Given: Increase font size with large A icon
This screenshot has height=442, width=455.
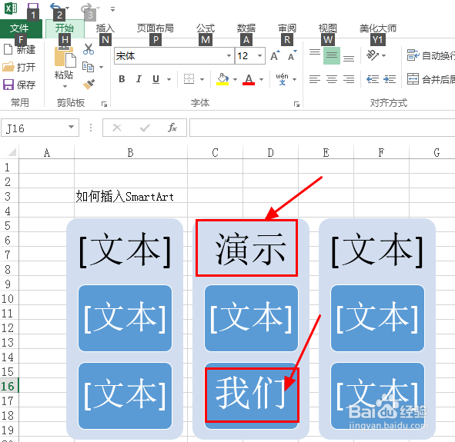Looking at the screenshot, I should [x=275, y=55].
